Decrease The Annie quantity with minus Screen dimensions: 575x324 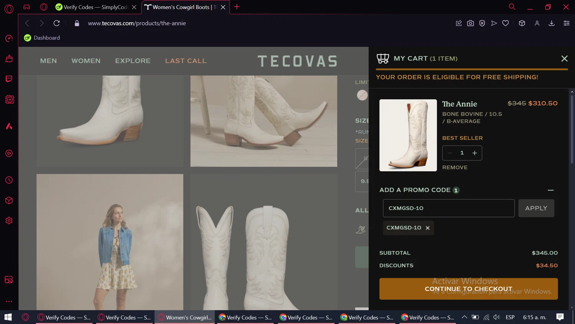[450, 153]
